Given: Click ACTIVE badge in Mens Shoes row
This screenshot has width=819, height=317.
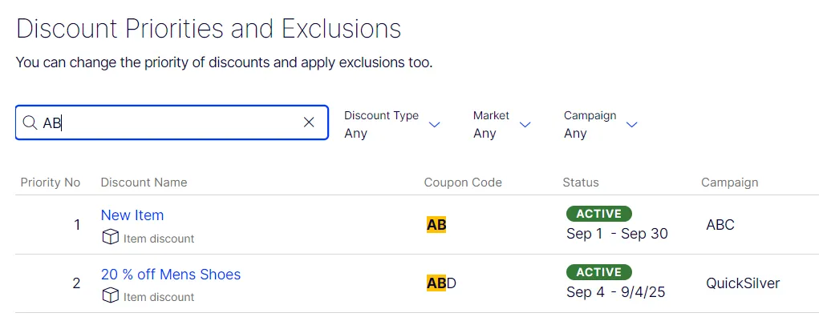Looking at the screenshot, I should click(599, 272).
